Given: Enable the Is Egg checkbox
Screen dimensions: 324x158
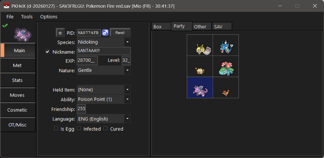Looking at the screenshot, I should [56, 129].
